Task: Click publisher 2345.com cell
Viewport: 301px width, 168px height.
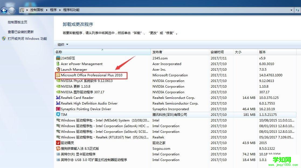Action: click(160, 58)
